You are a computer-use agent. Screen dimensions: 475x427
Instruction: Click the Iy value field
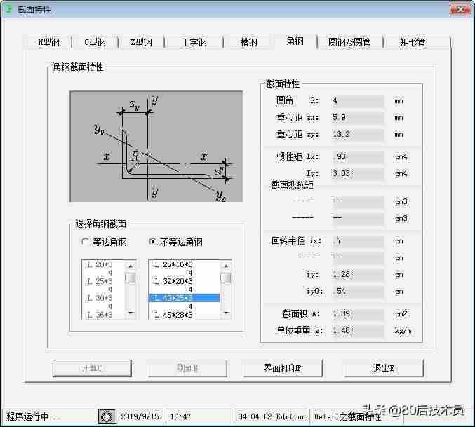[358, 173]
